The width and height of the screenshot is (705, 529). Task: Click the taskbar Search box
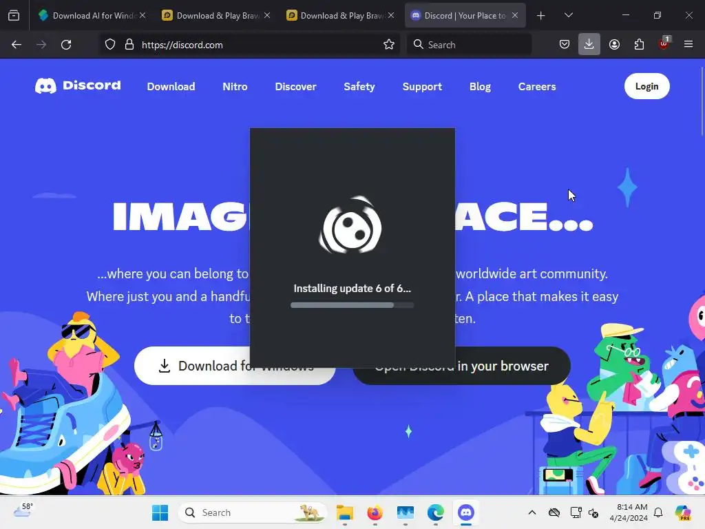[253, 512]
